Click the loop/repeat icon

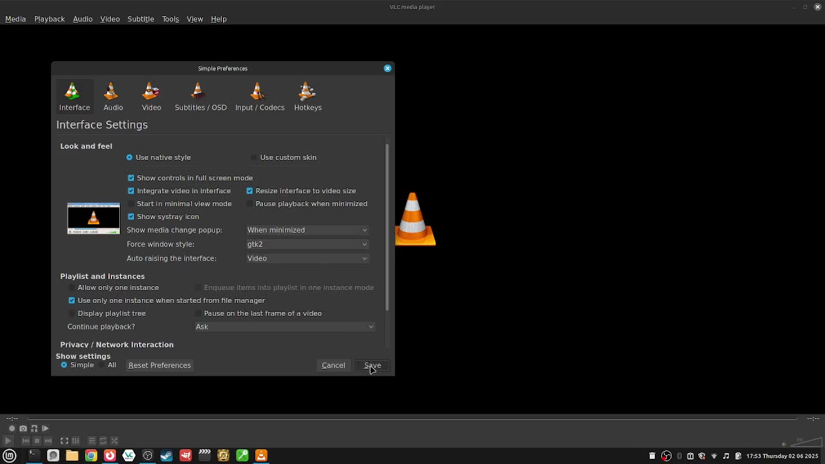[103, 441]
